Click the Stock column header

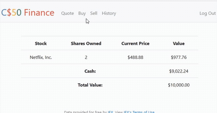41,44
